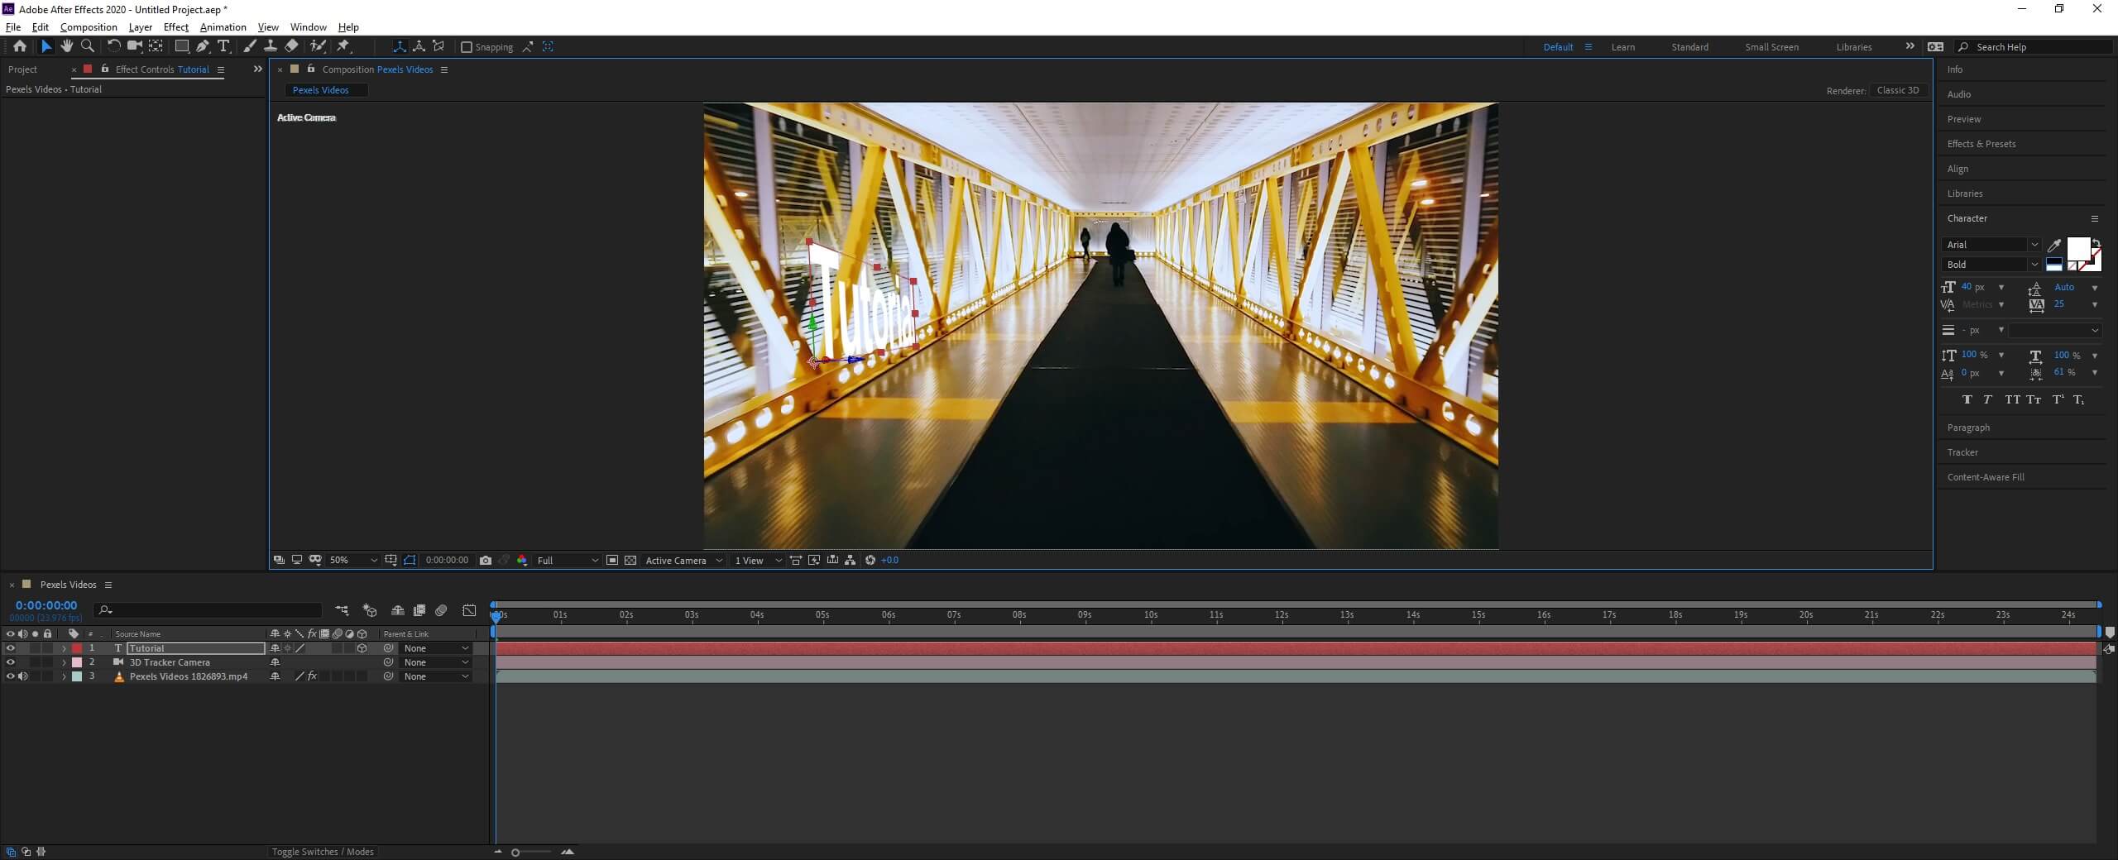Viewport: 2118px width, 860px height.
Task: Switch to the Learn workspace
Action: coord(1622,47)
